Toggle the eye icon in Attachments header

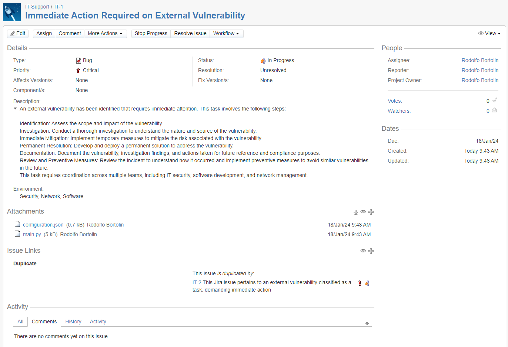(363, 212)
